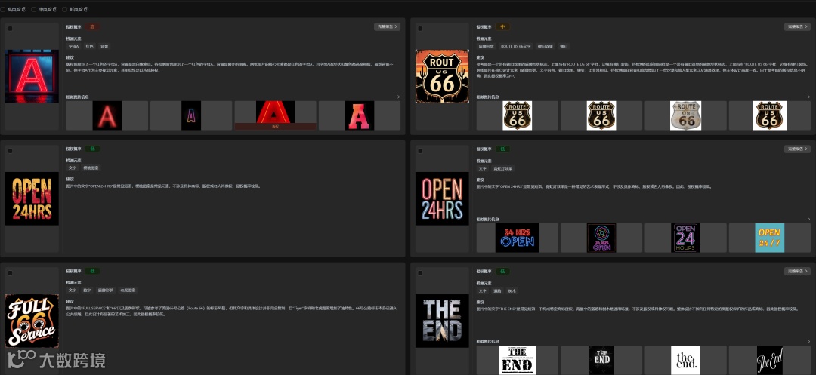
Task: Click the 老虎图案 tag on FULL Service card
Action: tap(128, 290)
